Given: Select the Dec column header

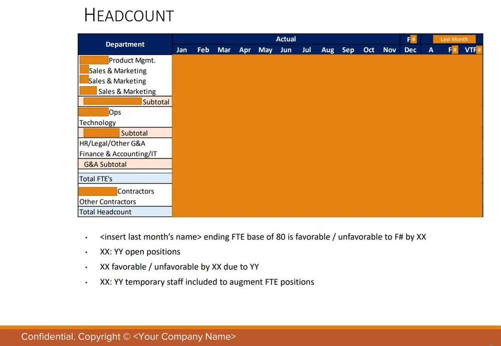Looking at the screenshot, I should pos(410,50).
